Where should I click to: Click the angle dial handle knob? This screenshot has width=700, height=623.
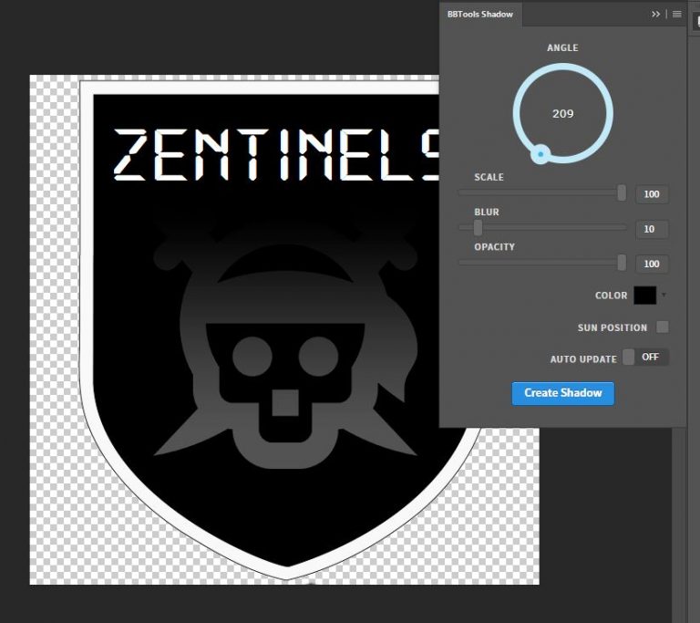pos(540,154)
